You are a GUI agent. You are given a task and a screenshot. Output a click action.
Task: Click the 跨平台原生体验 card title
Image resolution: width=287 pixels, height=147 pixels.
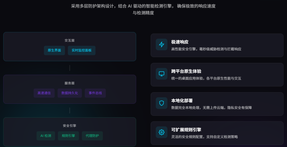[186, 71]
